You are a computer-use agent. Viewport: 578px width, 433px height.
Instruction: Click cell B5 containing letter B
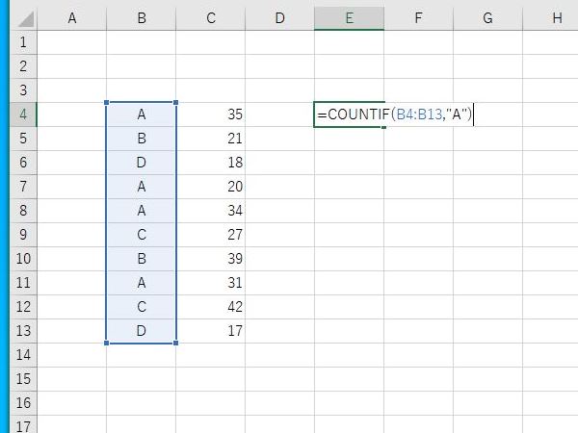coord(142,139)
